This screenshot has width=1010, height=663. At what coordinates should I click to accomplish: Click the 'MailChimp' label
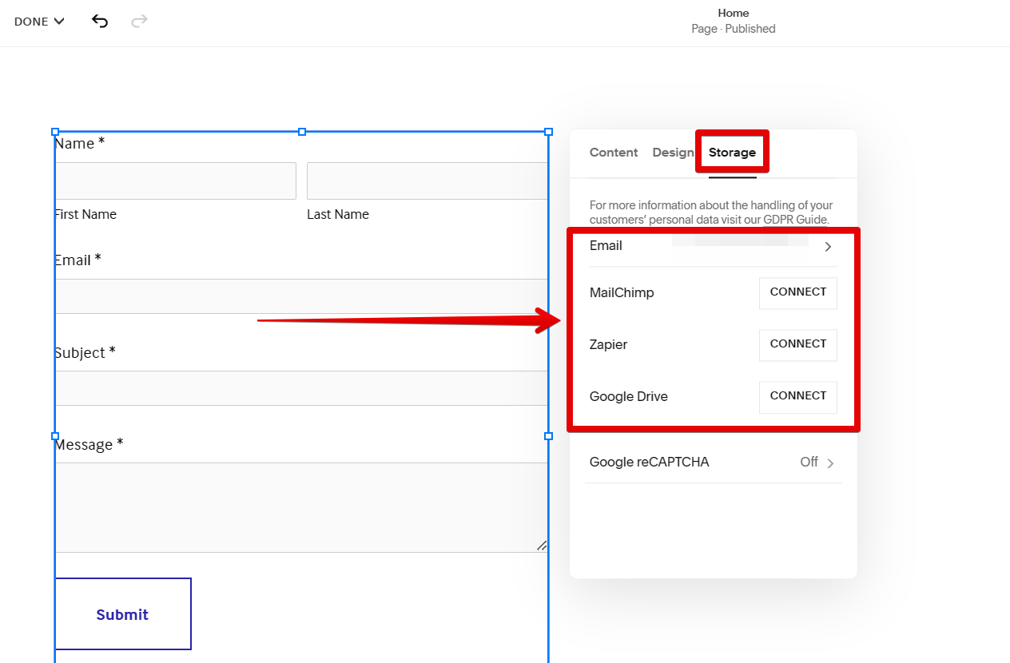(x=622, y=292)
